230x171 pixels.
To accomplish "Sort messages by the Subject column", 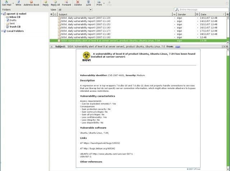I will pyautogui.click(x=115, y=14).
